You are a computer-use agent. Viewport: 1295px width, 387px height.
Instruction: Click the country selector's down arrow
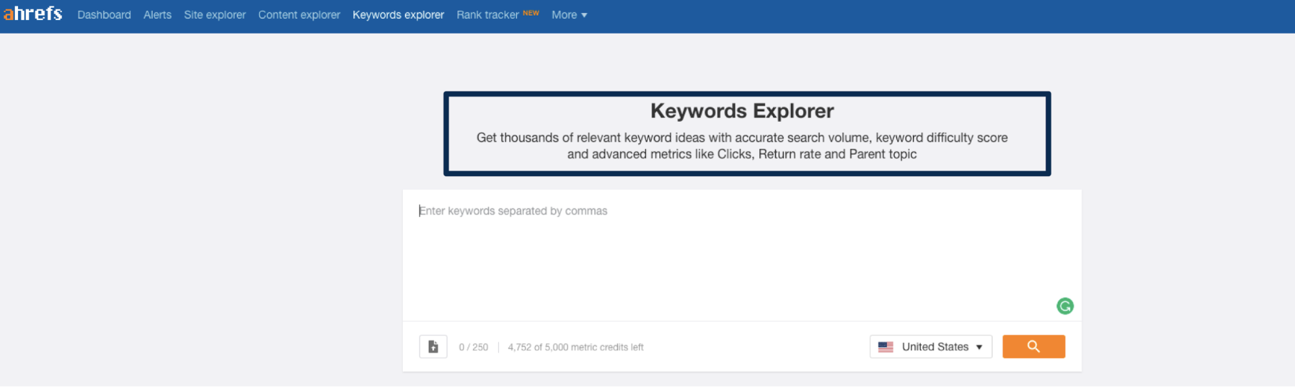[979, 348]
